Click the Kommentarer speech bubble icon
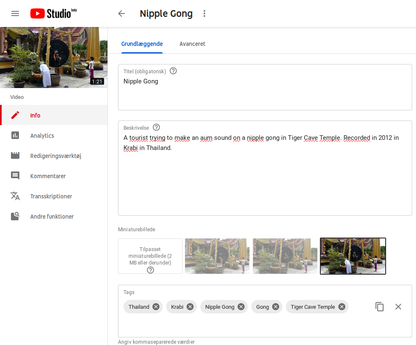Image resolution: width=416 pixels, height=345 pixels. click(15, 176)
